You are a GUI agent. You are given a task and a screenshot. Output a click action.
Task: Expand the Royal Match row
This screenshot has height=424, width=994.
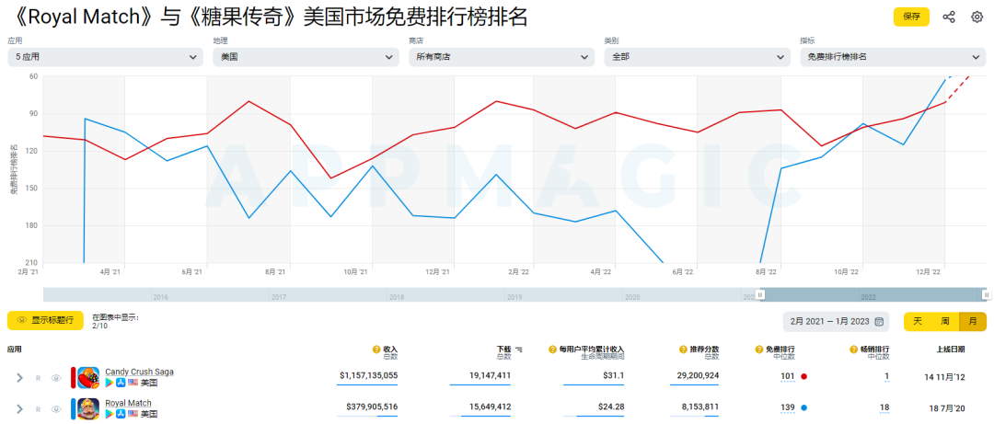(19, 408)
